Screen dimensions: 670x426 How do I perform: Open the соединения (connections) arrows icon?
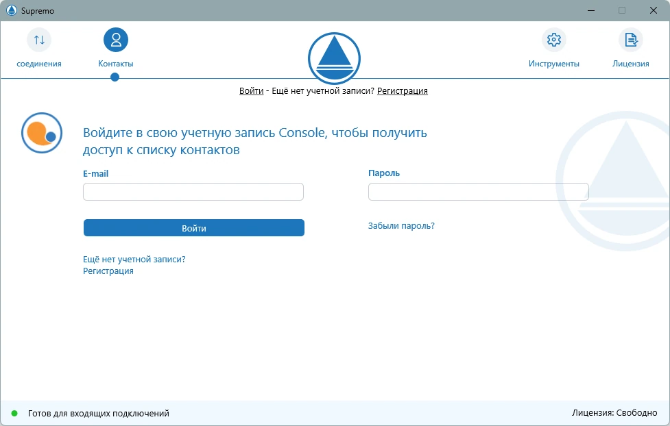(39, 40)
